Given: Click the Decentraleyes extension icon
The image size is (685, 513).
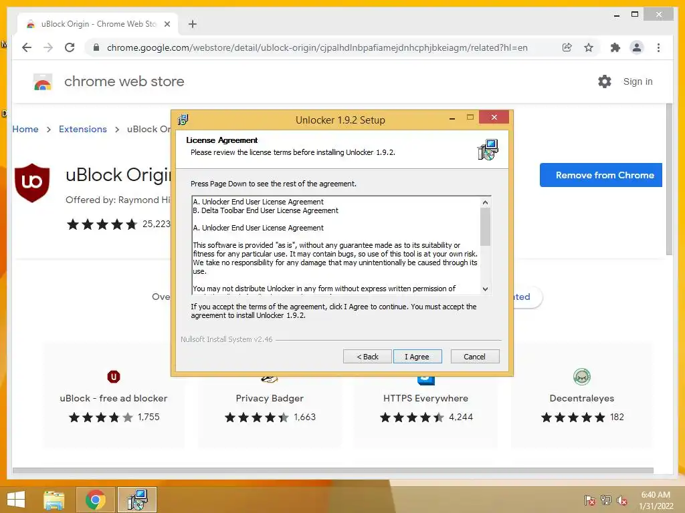Looking at the screenshot, I should [x=582, y=377].
